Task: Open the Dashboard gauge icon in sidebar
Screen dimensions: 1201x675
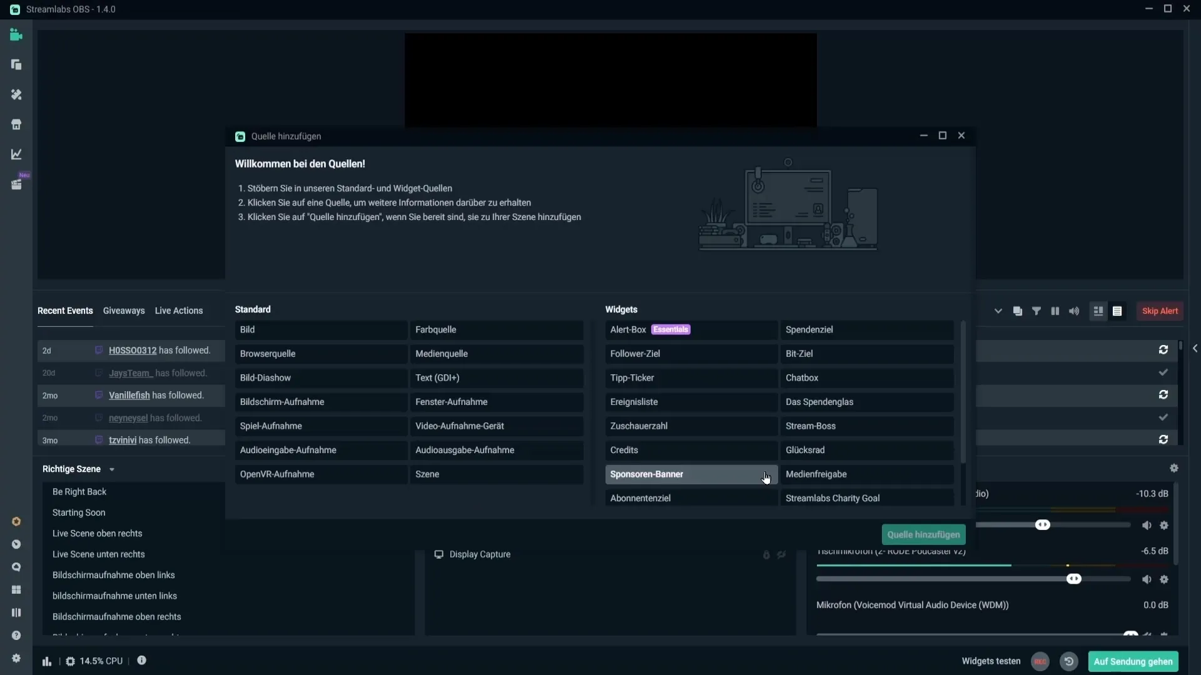Action: [x=16, y=544]
